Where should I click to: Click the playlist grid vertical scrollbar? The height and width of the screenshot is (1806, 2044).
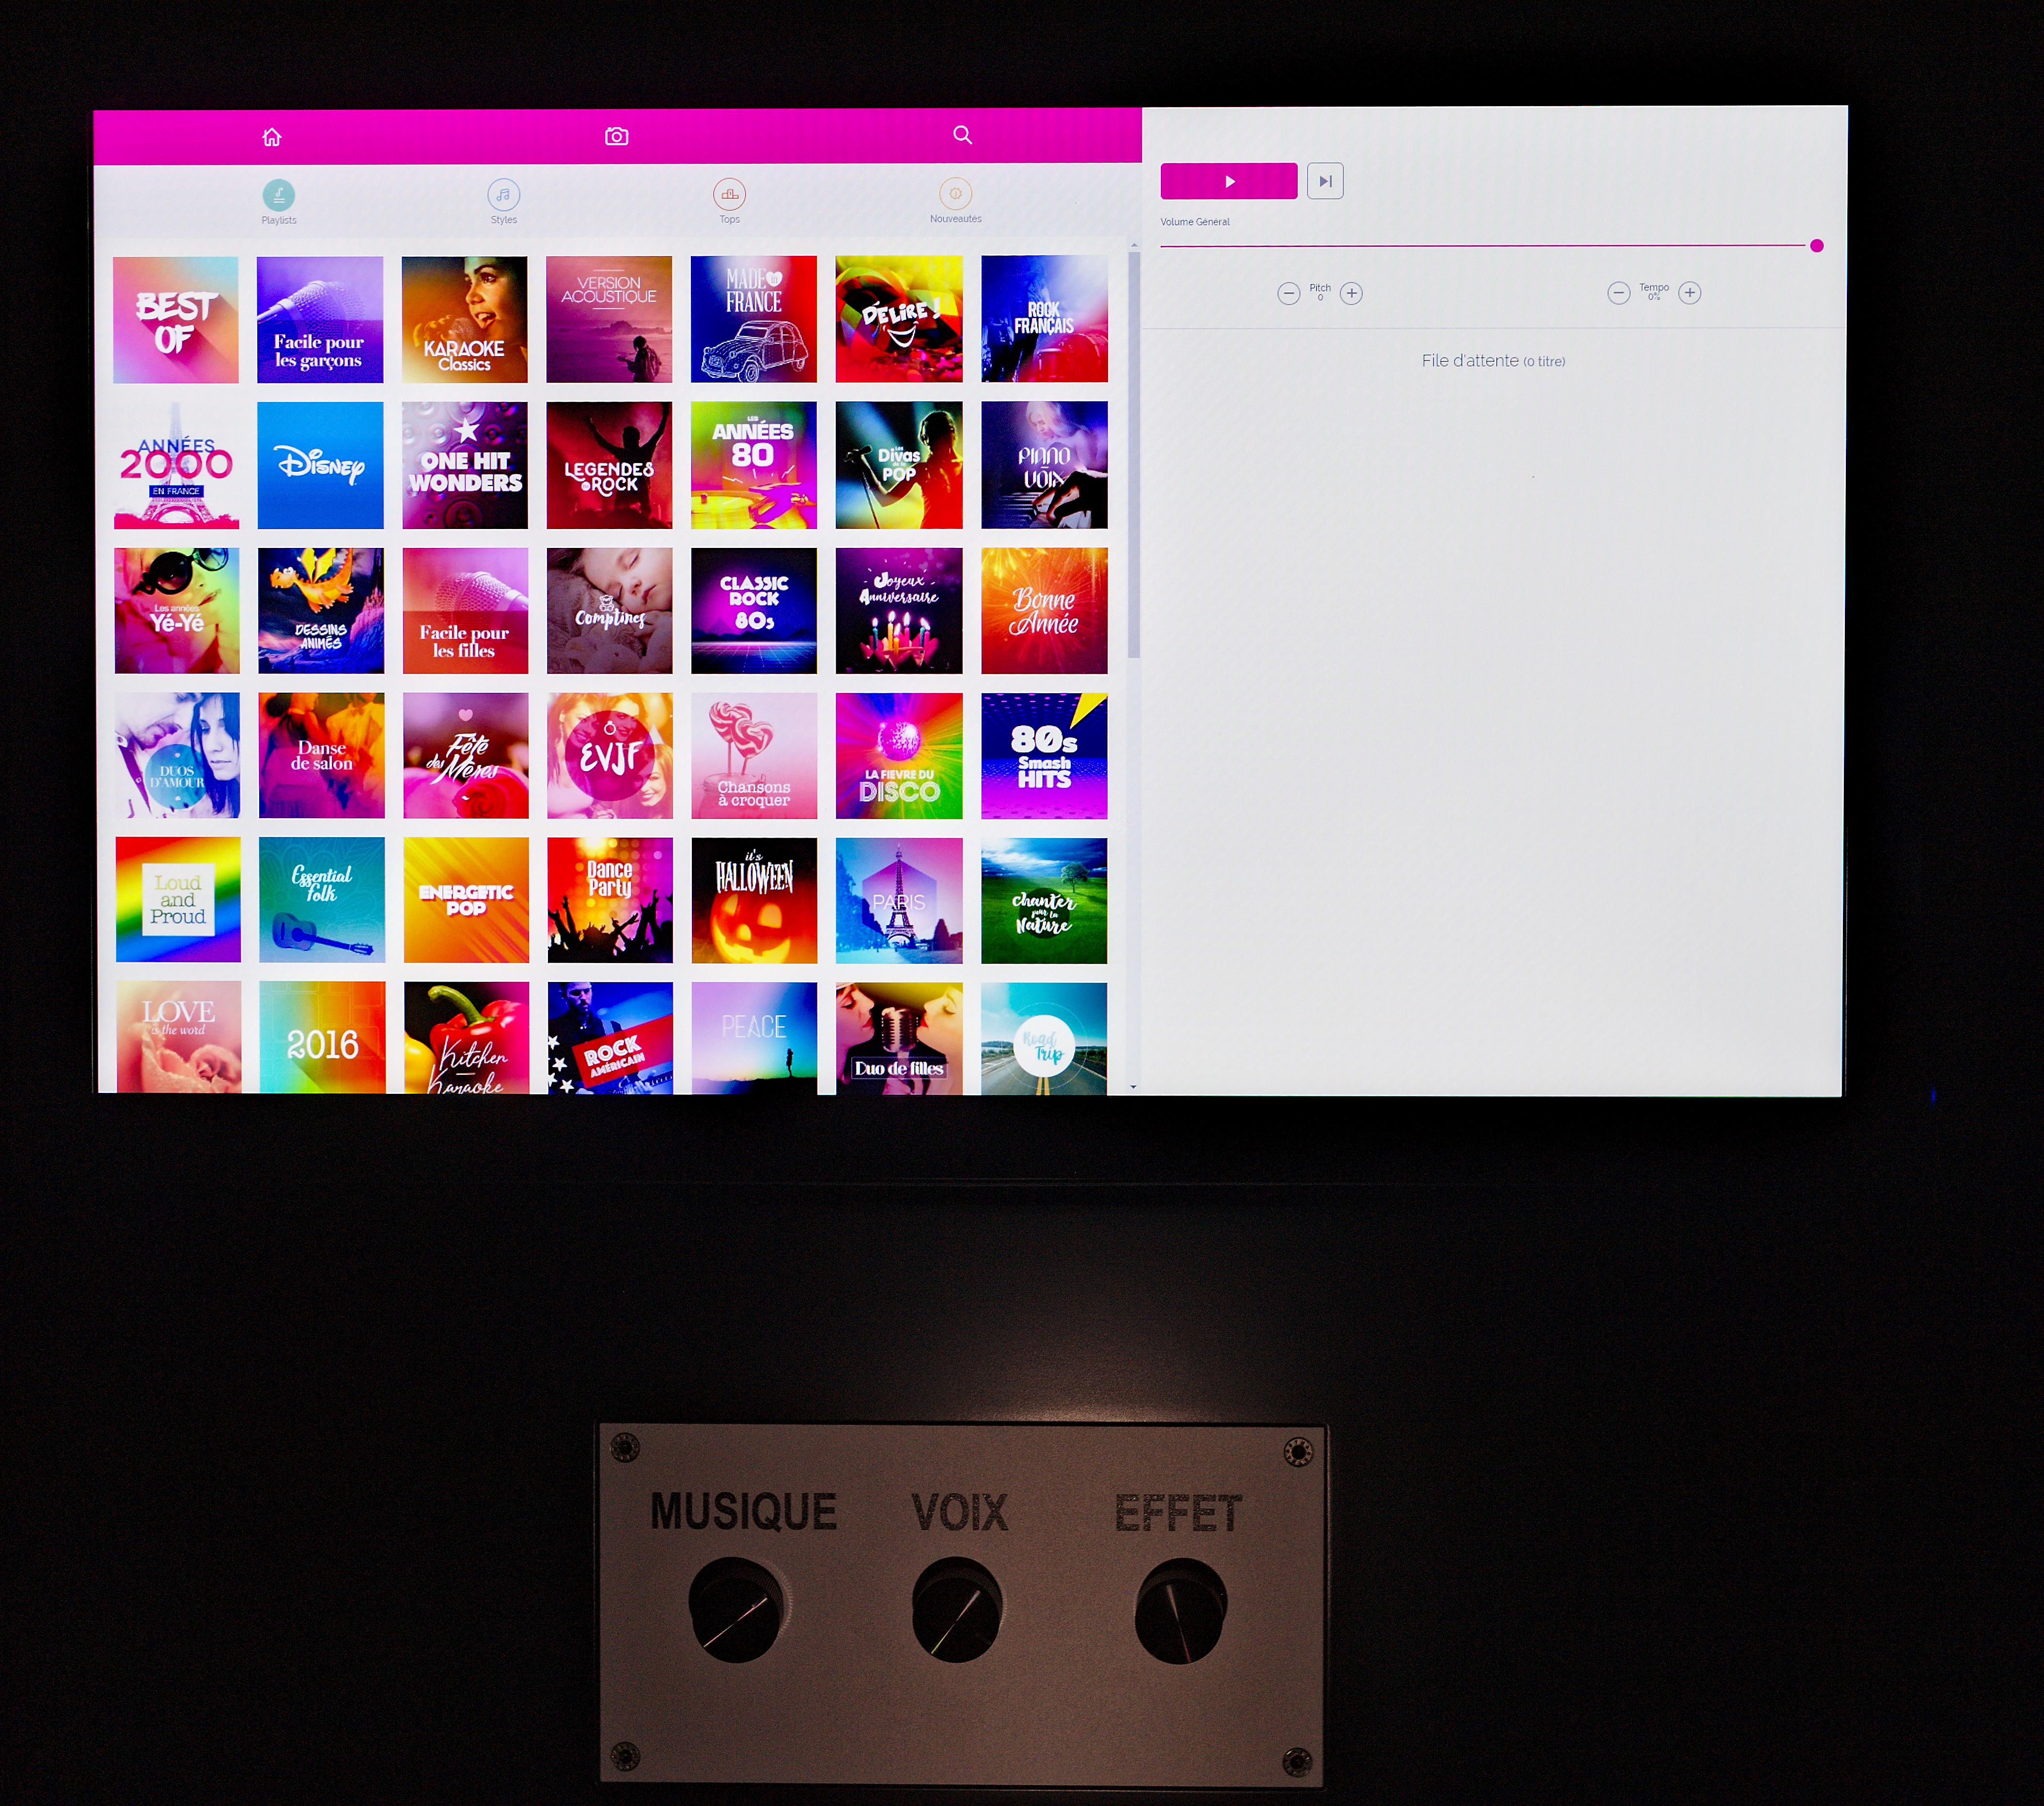pos(1134,455)
